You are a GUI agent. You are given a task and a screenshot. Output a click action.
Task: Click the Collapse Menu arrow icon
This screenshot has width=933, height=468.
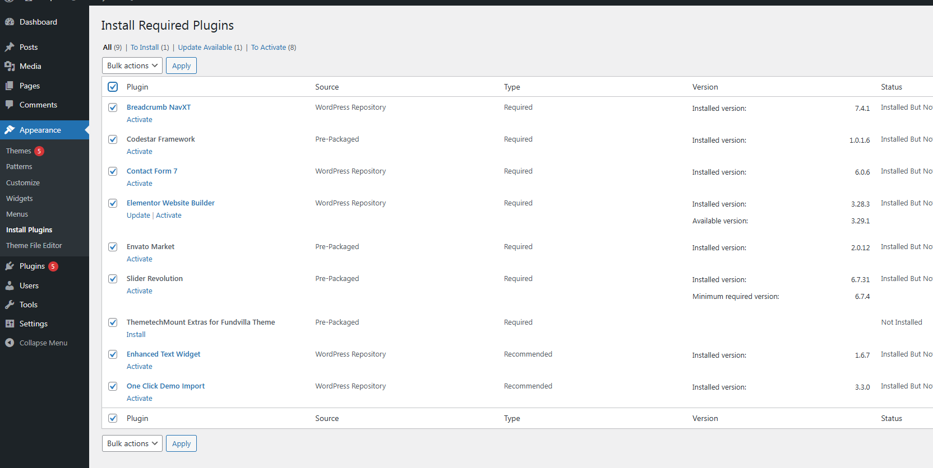click(10, 343)
